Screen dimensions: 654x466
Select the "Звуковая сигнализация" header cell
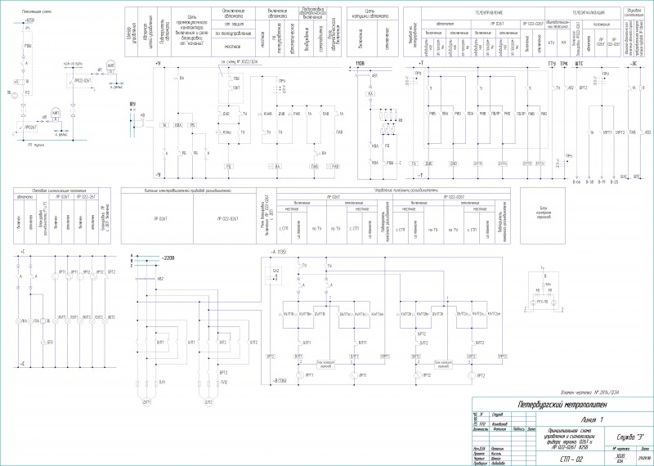pos(633,12)
